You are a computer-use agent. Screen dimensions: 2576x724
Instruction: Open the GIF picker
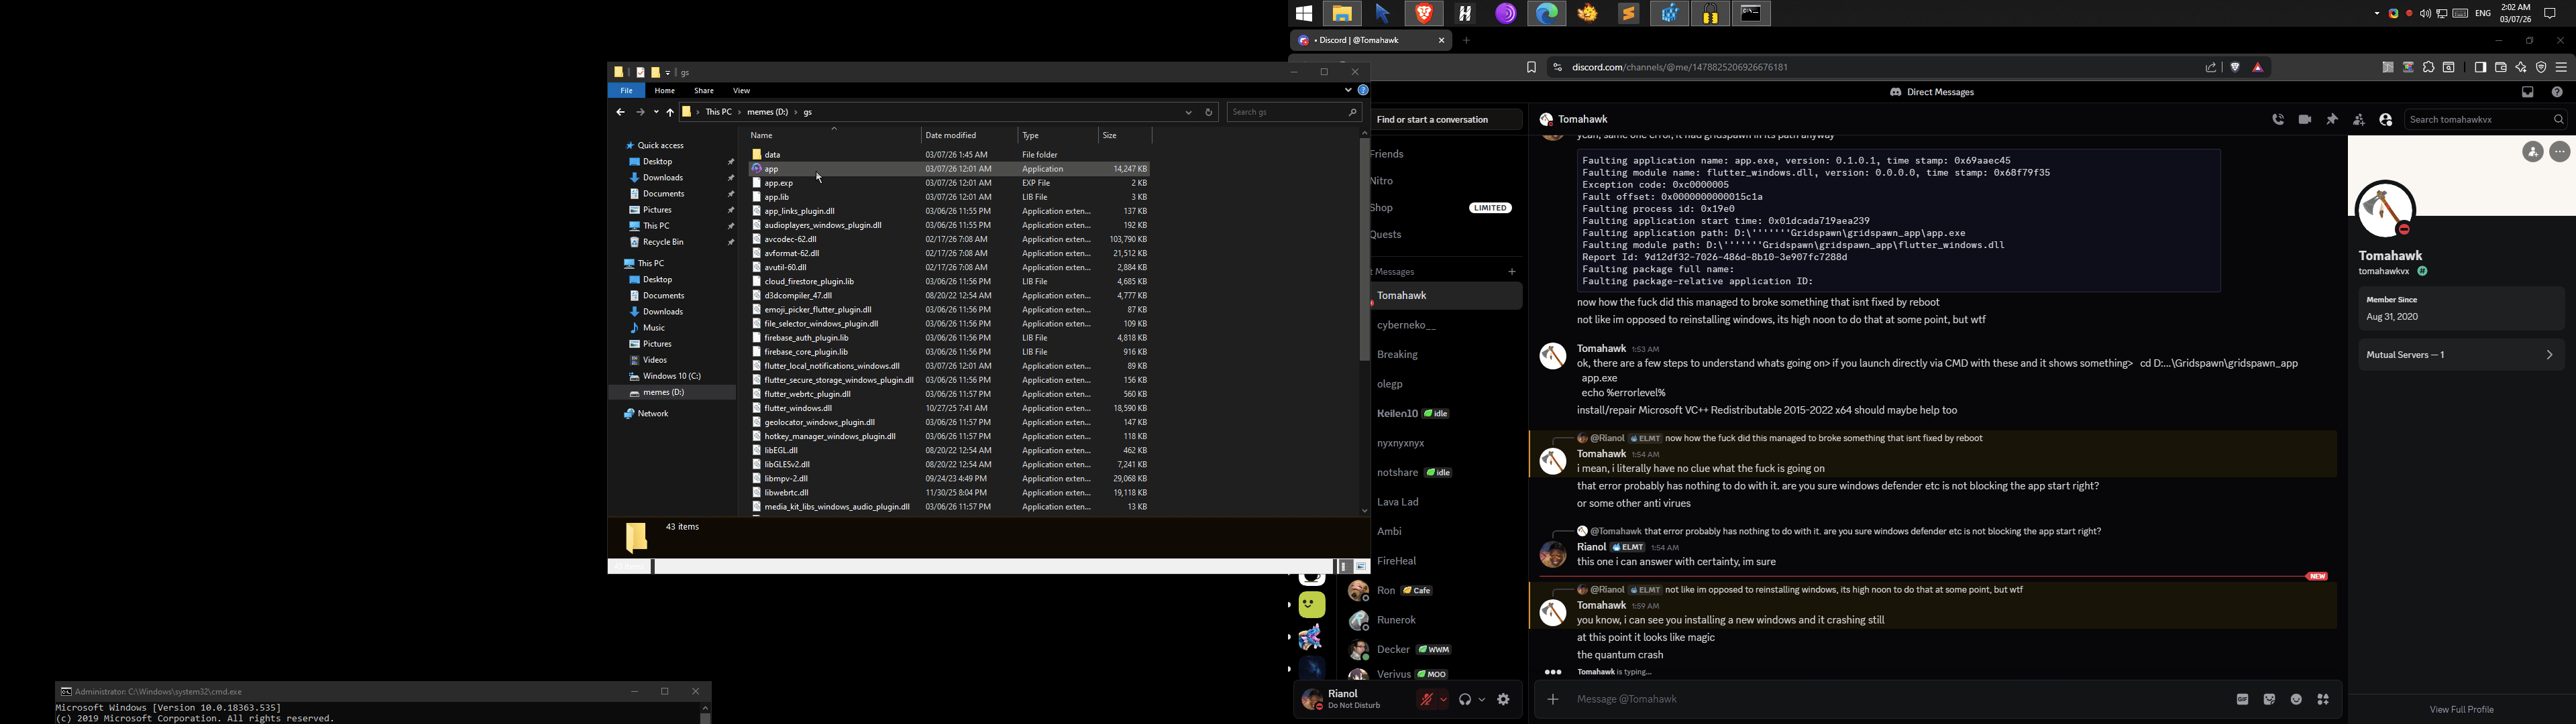(x=2242, y=700)
